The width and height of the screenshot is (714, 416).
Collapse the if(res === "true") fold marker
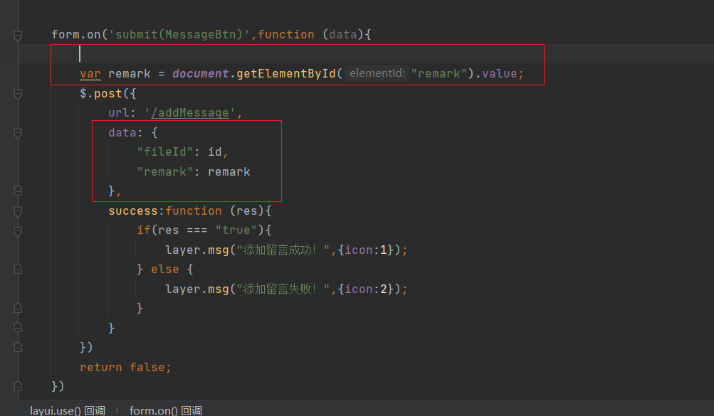pyautogui.click(x=18, y=231)
